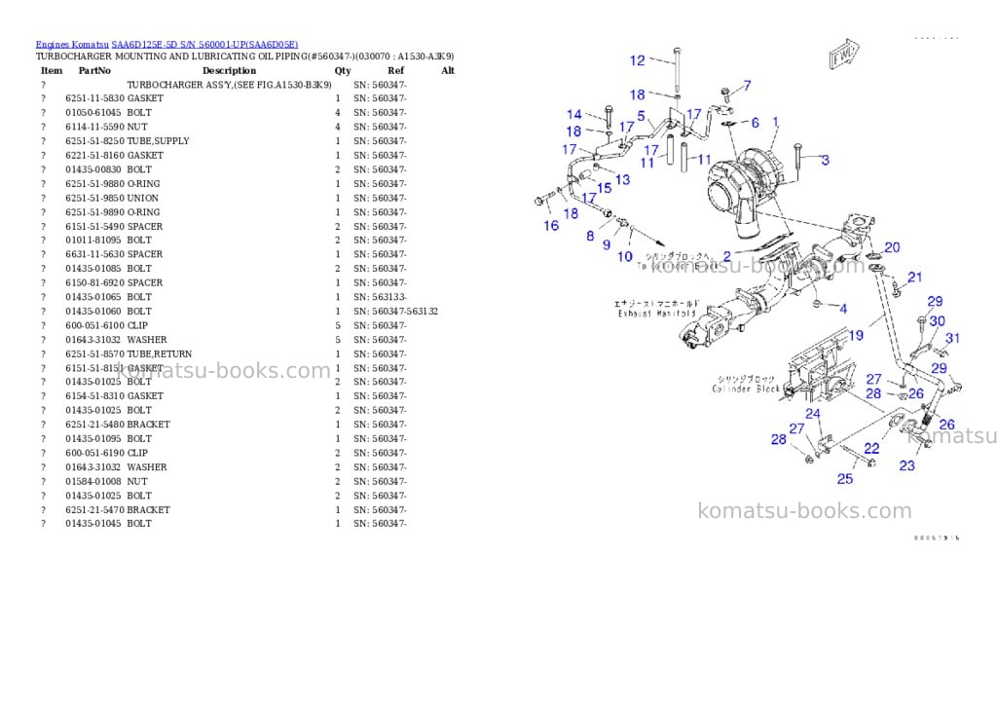Click the SN: 563133- reference
Image resolution: width=997 pixels, height=706 pixels.
point(381,297)
